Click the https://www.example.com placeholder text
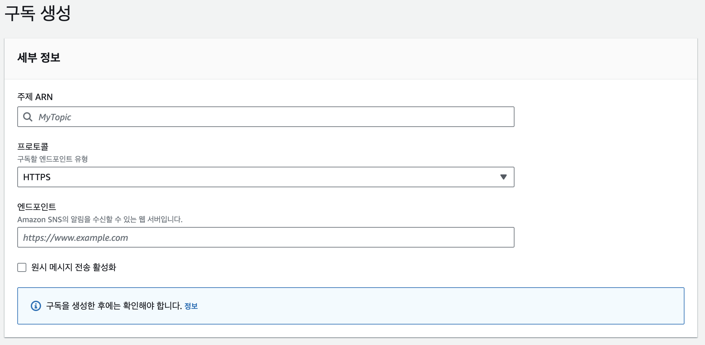This screenshot has width=705, height=345. click(x=75, y=238)
